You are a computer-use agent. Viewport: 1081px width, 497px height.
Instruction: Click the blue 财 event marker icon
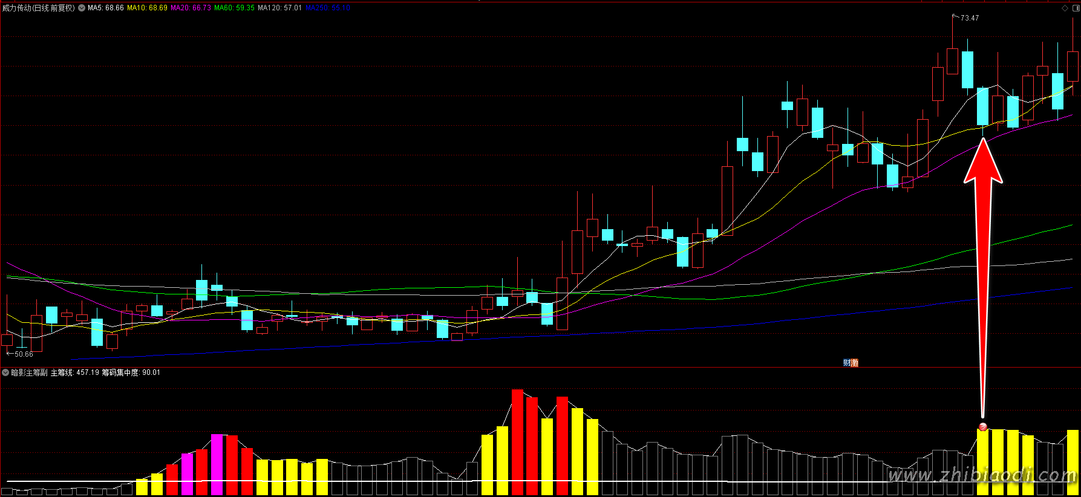click(847, 363)
